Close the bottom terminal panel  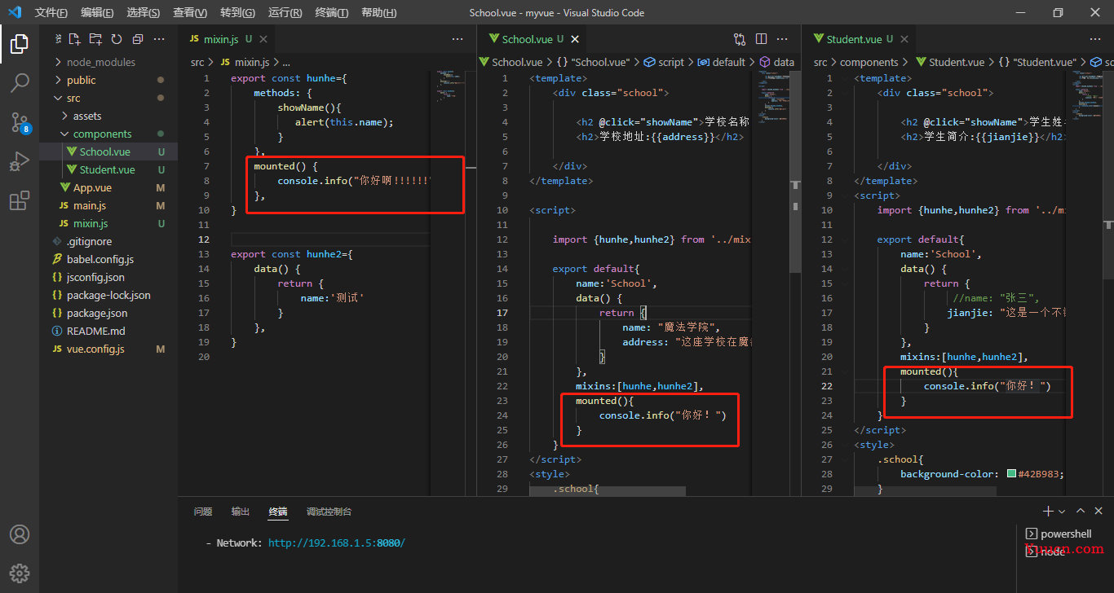pos(1100,512)
